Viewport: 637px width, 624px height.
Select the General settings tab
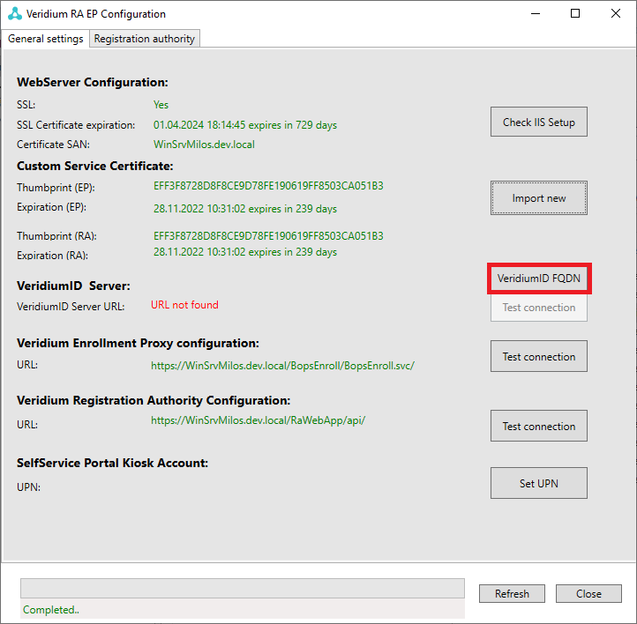click(46, 39)
